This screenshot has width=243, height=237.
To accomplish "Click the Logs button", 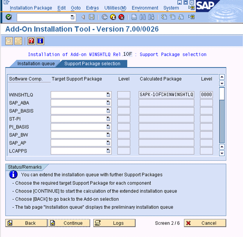I will [114, 223].
